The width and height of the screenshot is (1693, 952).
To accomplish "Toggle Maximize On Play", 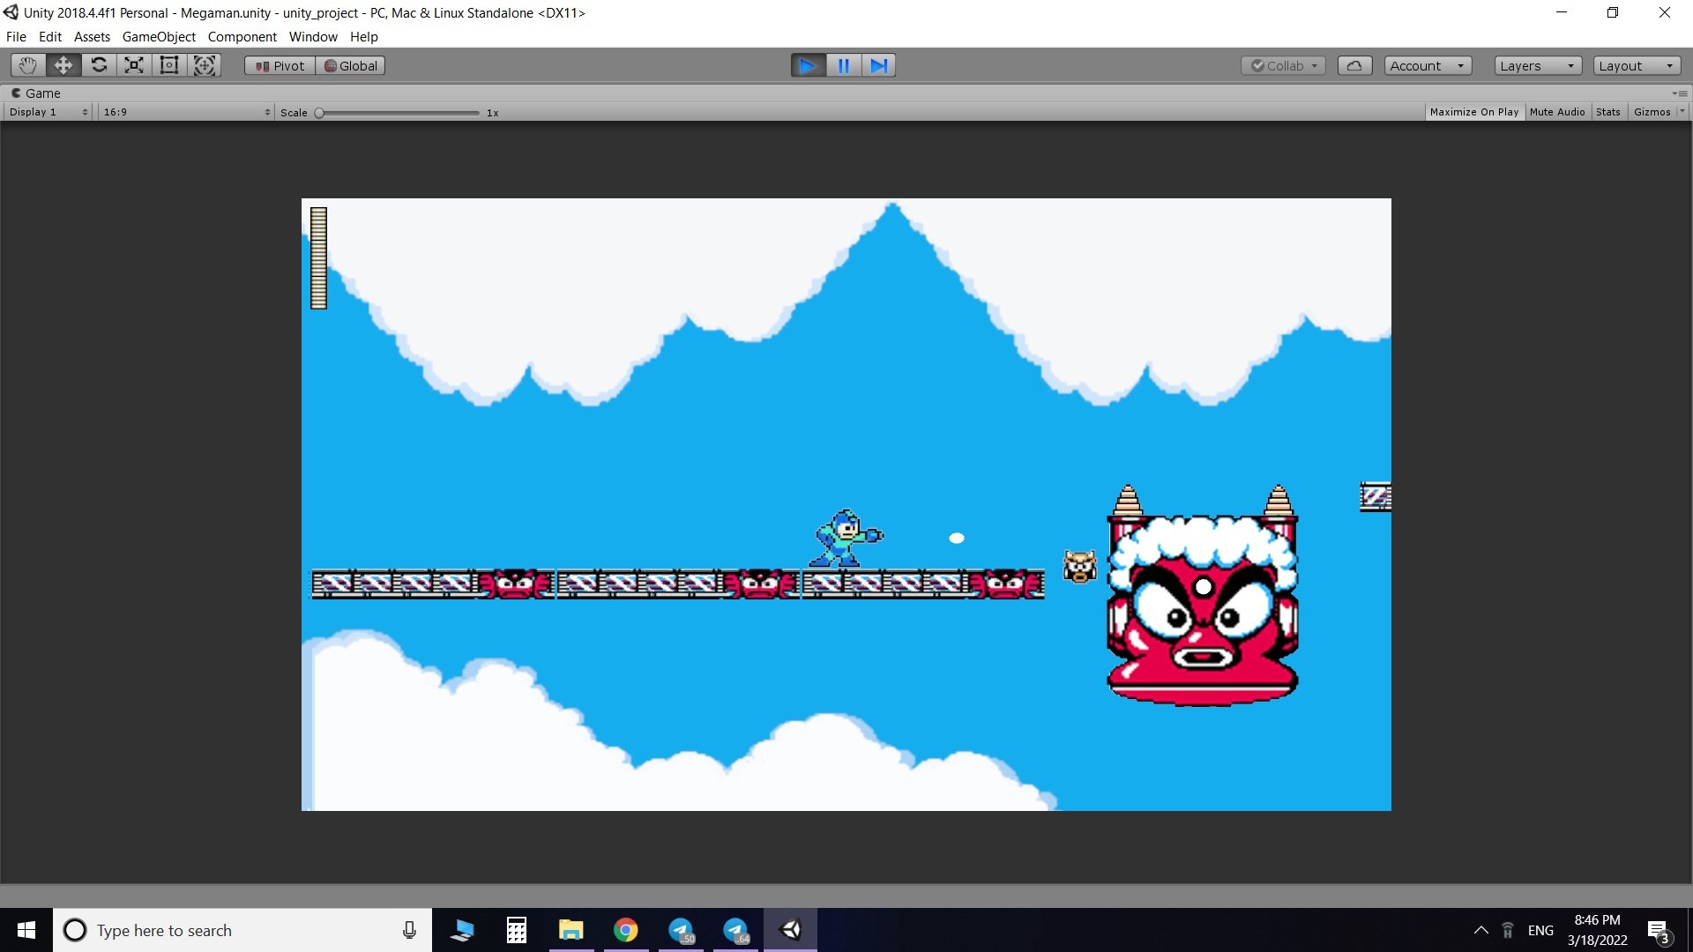I will (1474, 112).
